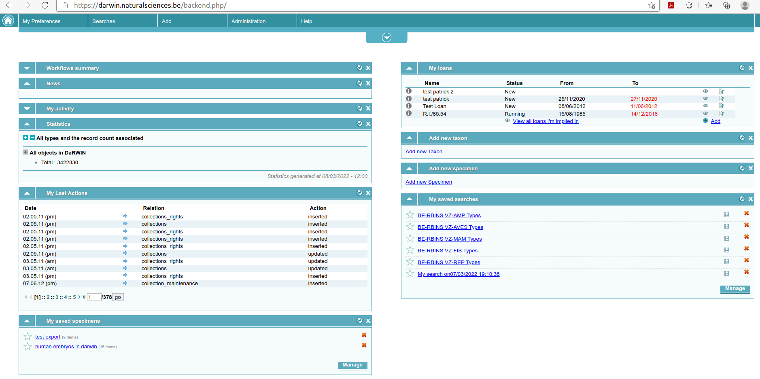Export the BE-RBINS VZ-AMP Types saved search

tap(727, 215)
